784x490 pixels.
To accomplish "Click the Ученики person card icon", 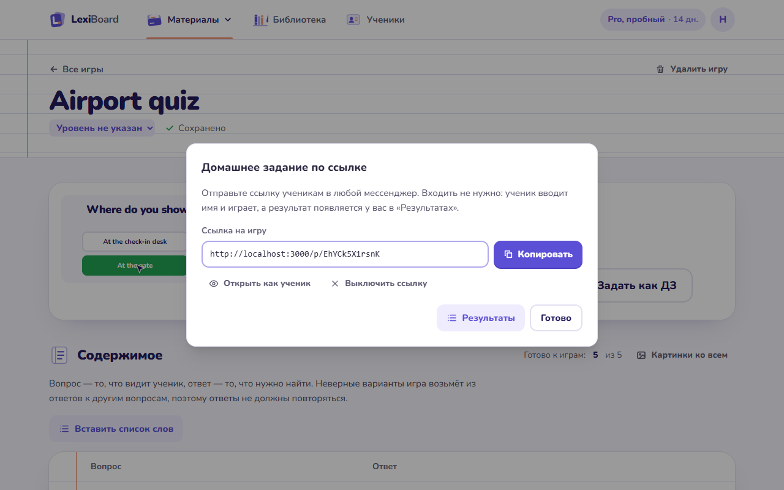I will 353,20.
